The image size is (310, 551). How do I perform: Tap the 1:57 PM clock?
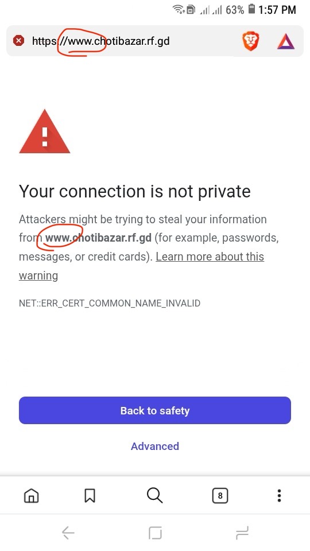point(277,10)
